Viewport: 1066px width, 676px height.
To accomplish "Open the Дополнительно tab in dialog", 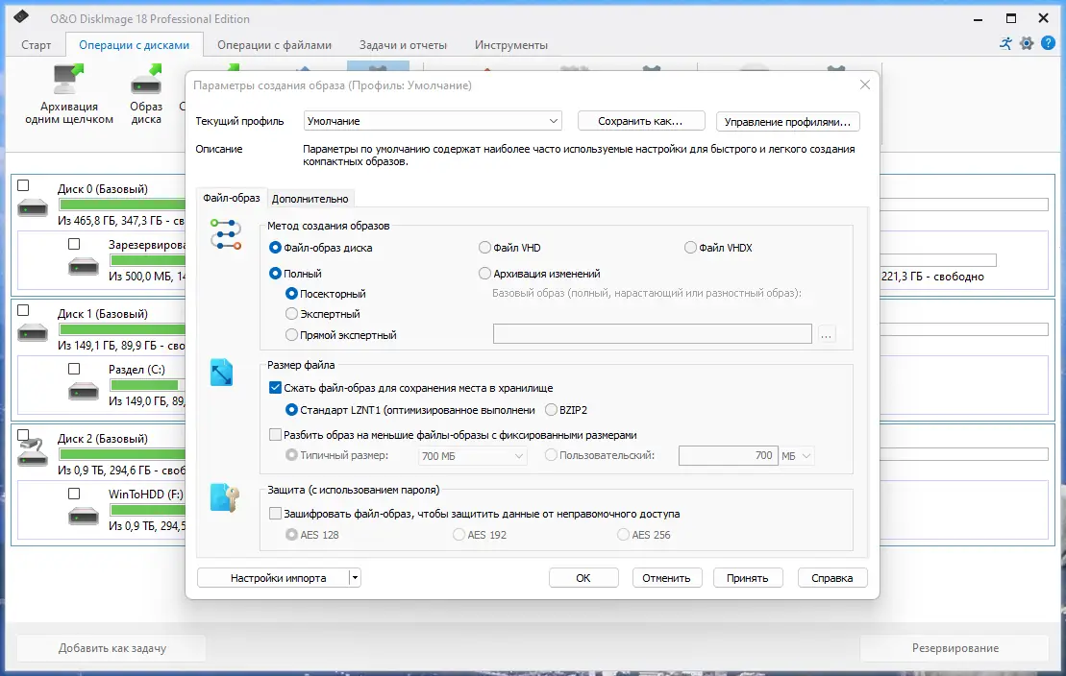I will [x=310, y=199].
